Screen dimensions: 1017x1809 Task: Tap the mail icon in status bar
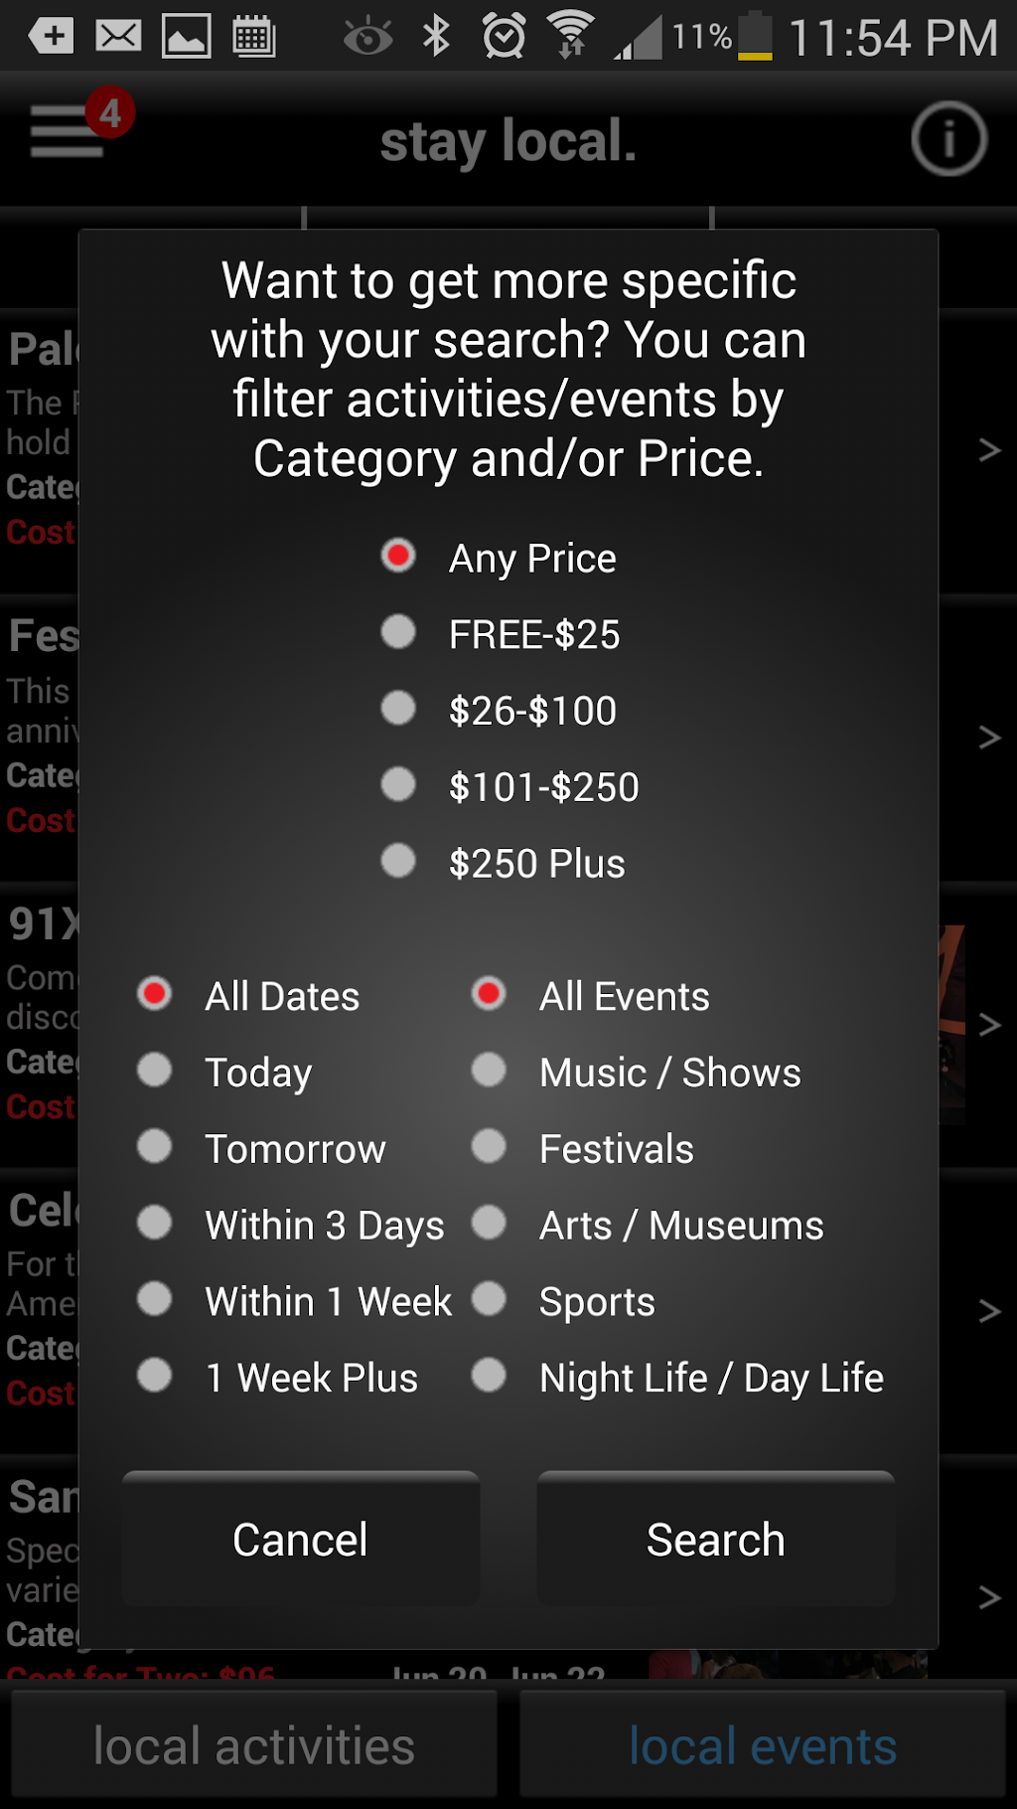pyautogui.click(x=118, y=37)
